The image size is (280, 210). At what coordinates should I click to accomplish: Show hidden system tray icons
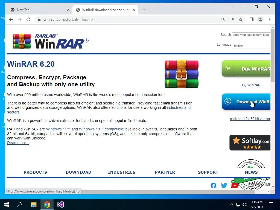(231, 205)
